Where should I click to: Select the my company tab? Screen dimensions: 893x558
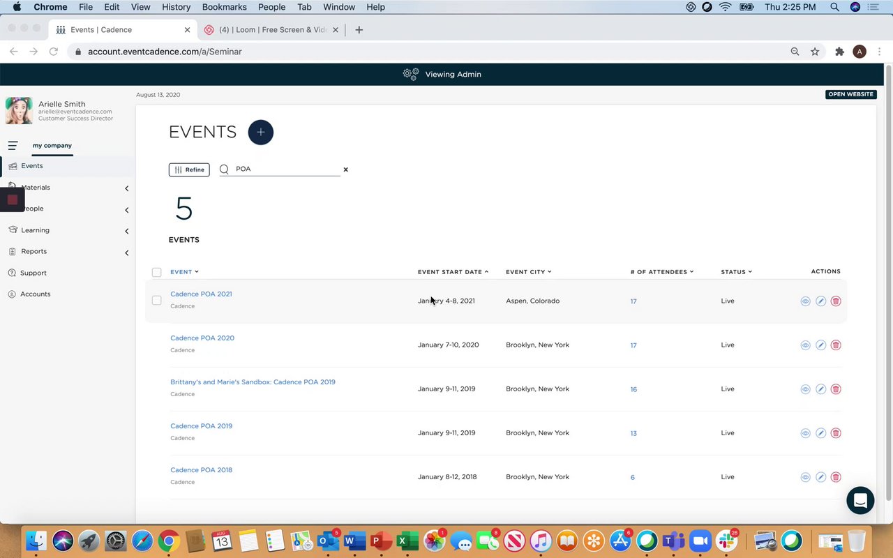[x=52, y=146]
